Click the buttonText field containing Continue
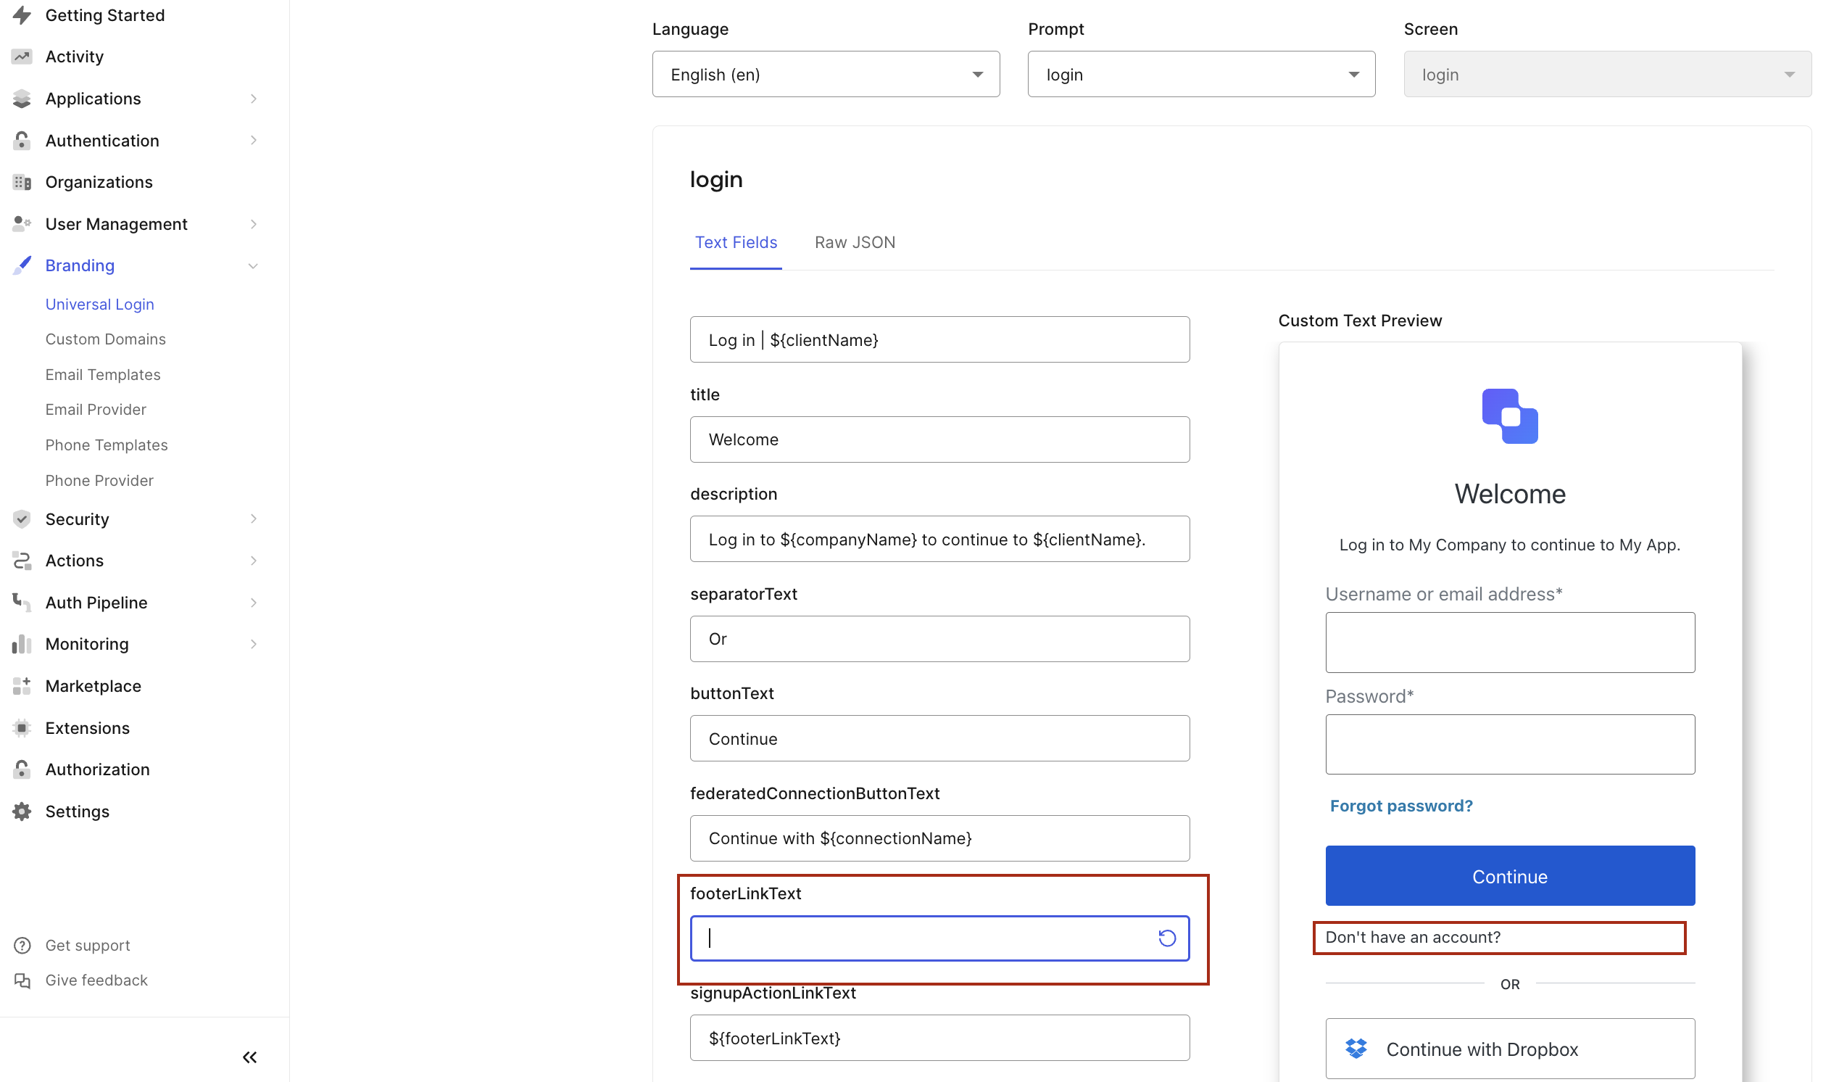This screenshot has height=1082, width=1847. 939,738
